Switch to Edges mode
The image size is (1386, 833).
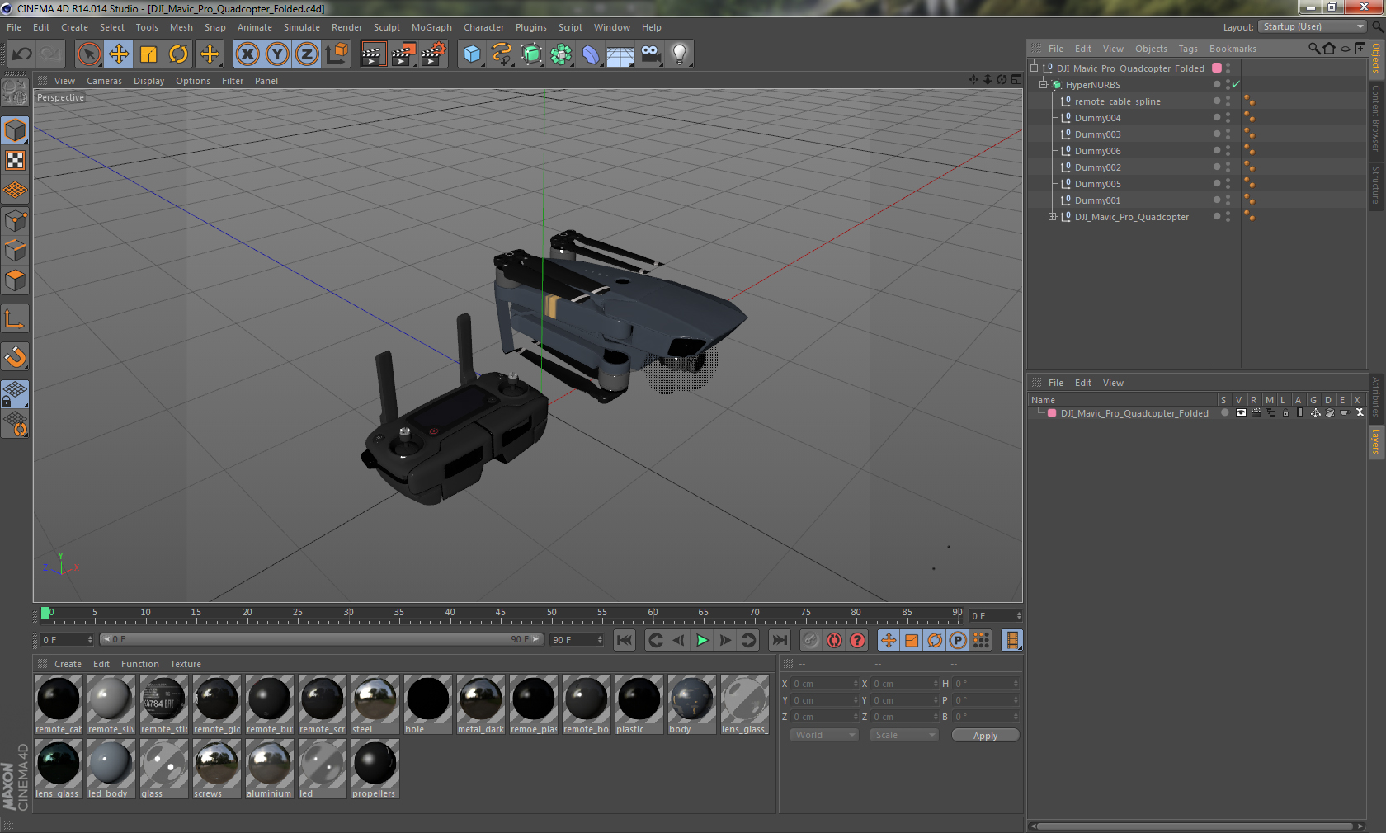[16, 251]
